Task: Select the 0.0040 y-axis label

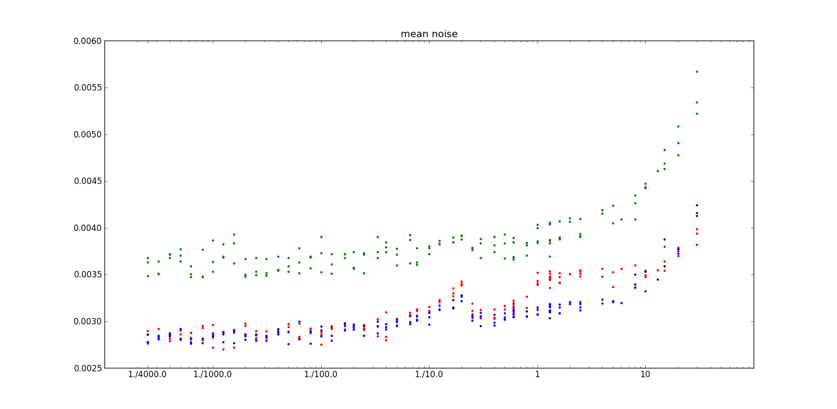Action: click(88, 228)
